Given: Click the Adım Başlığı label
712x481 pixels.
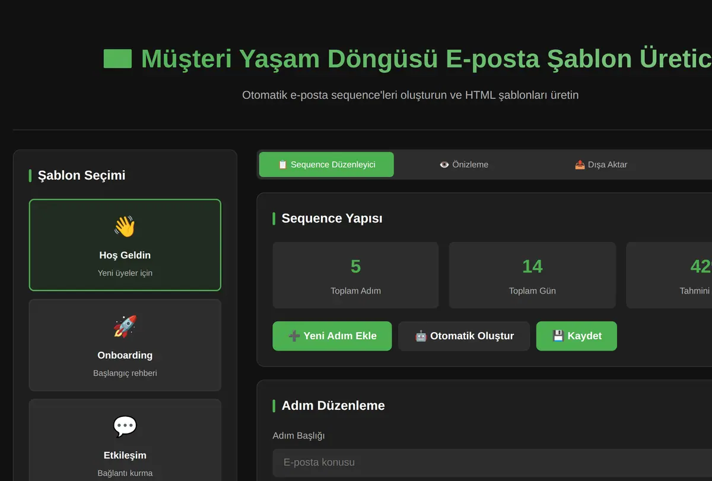Looking at the screenshot, I should pos(298,435).
